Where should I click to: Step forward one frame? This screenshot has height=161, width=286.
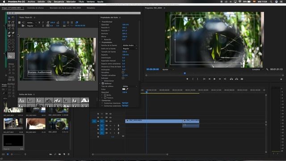point(220,79)
